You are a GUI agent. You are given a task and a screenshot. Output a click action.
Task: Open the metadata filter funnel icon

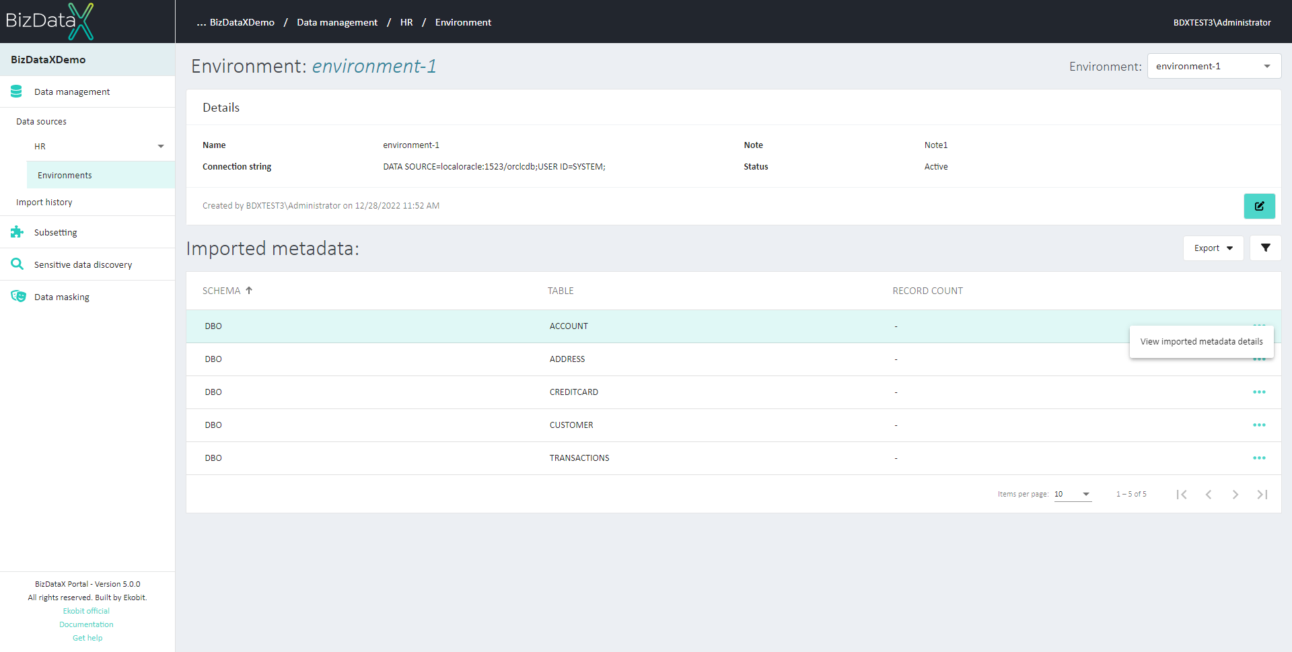[1265, 248]
